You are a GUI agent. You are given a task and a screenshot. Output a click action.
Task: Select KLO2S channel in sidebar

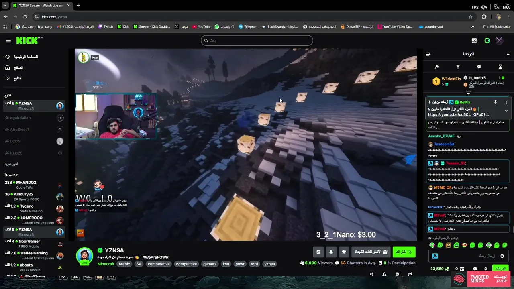[34, 153]
